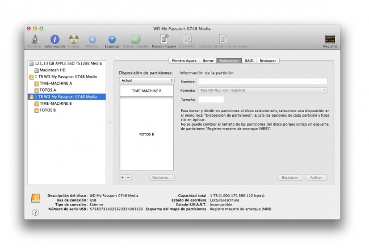Eject the disk with the Expulsar icon

pyautogui.click(x=112, y=39)
